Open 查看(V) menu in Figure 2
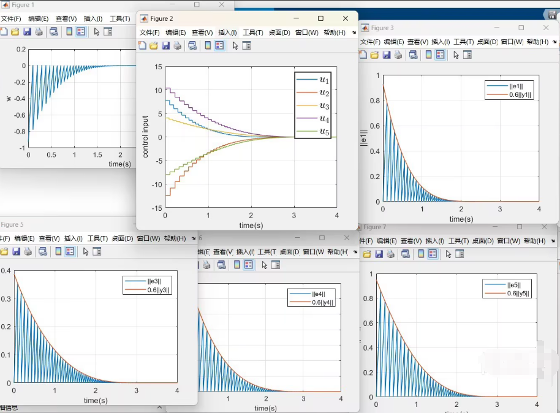 point(202,32)
